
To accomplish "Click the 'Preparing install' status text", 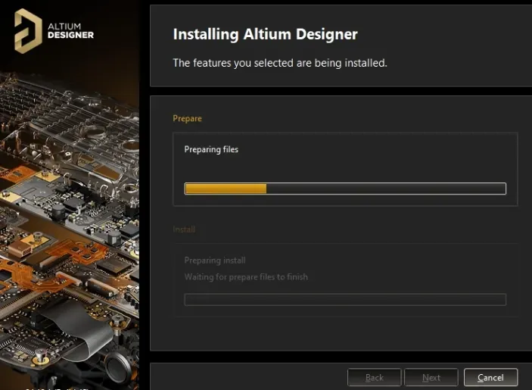I will [215, 261].
